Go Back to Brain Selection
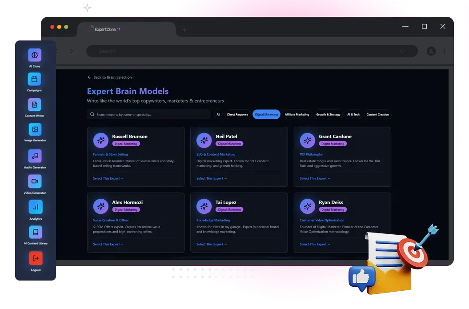The width and height of the screenshot is (469, 309). pyautogui.click(x=109, y=77)
